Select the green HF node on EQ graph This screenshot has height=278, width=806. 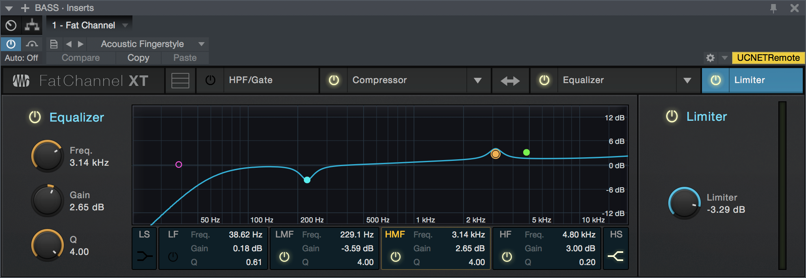[x=526, y=152]
